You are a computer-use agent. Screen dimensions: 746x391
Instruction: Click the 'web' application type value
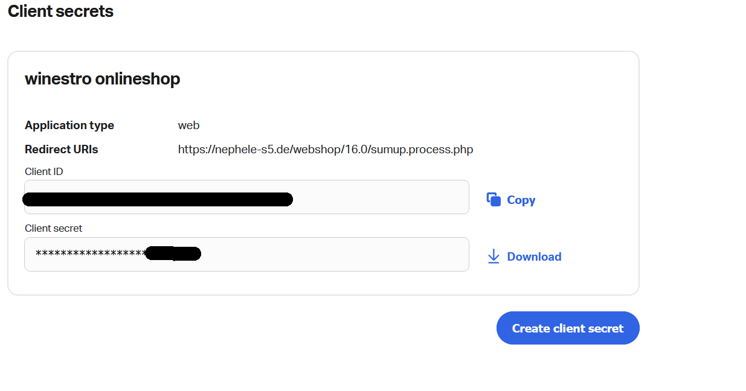pyautogui.click(x=188, y=126)
